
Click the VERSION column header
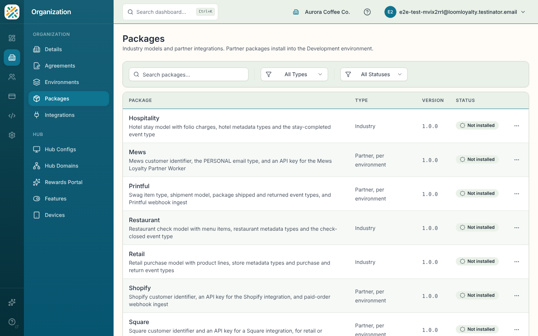tap(433, 100)
